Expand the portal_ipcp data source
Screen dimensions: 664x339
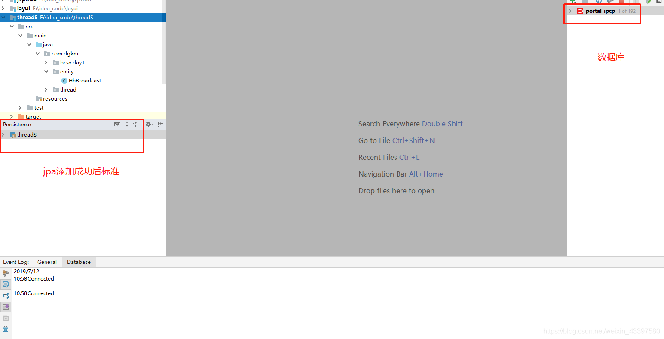tap(570, 11)
